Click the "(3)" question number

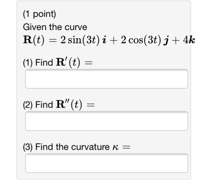(x=28, y=147)
